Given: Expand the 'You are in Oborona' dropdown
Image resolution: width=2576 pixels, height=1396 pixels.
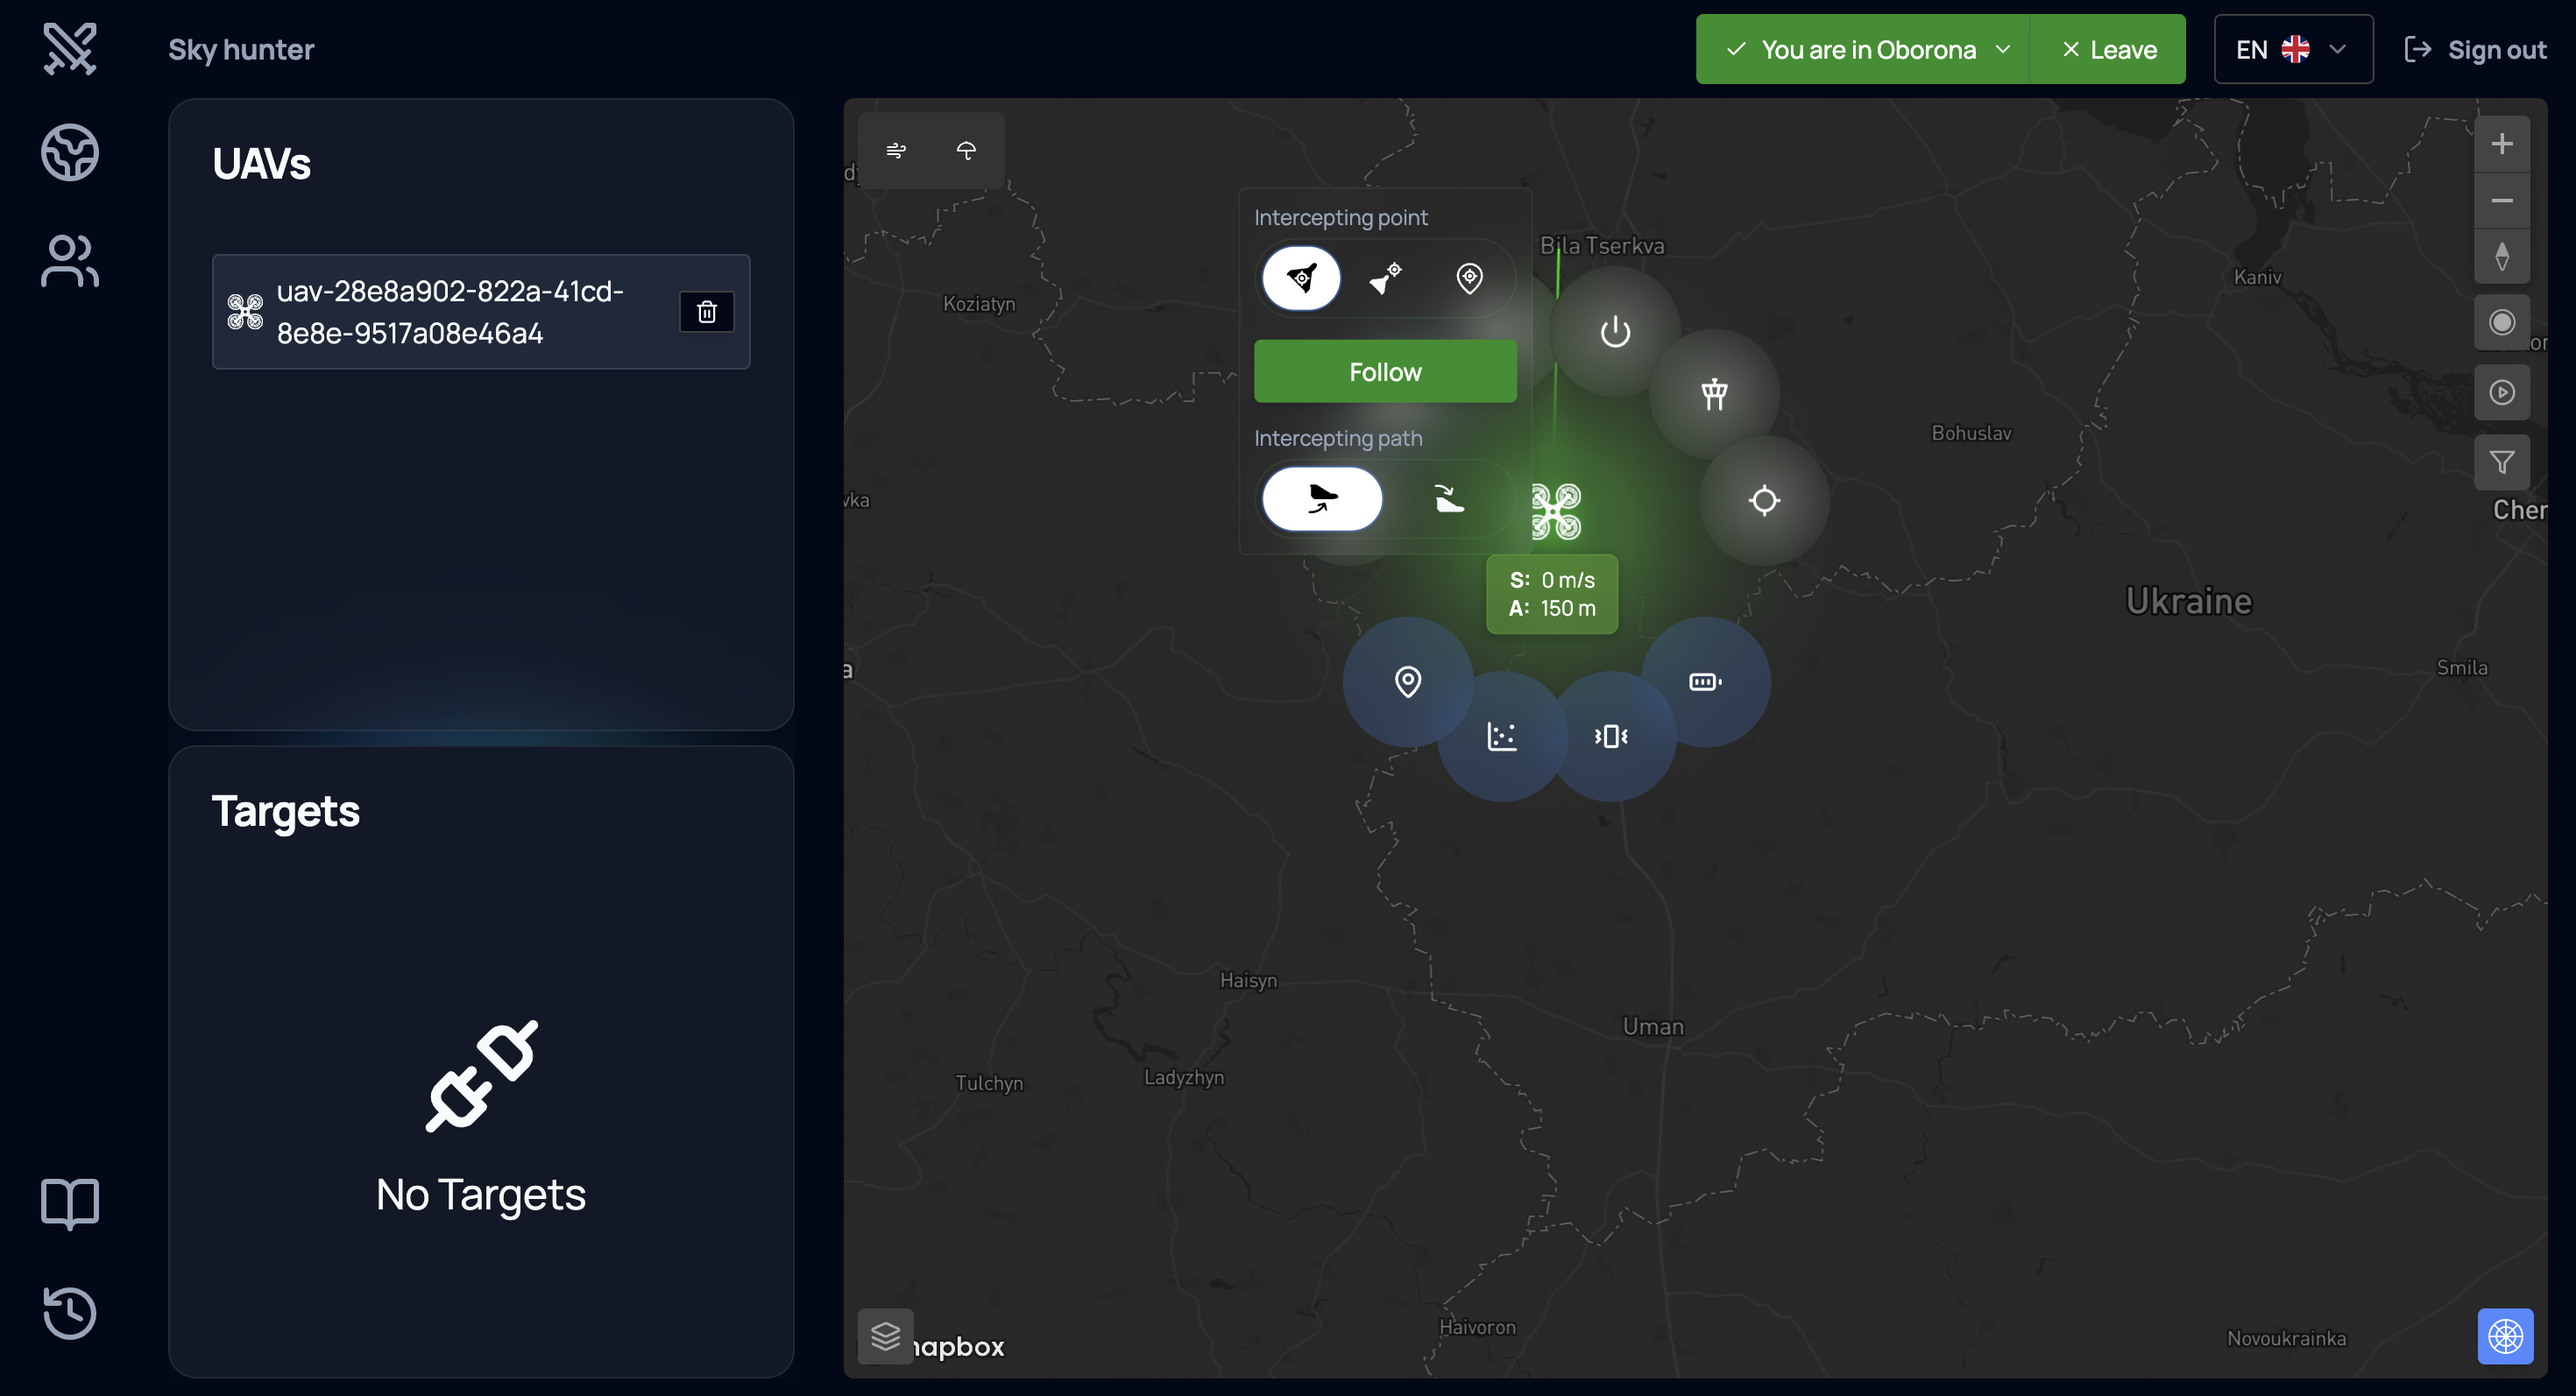Looking at the screenshot, I should (x=1865, y=50).
